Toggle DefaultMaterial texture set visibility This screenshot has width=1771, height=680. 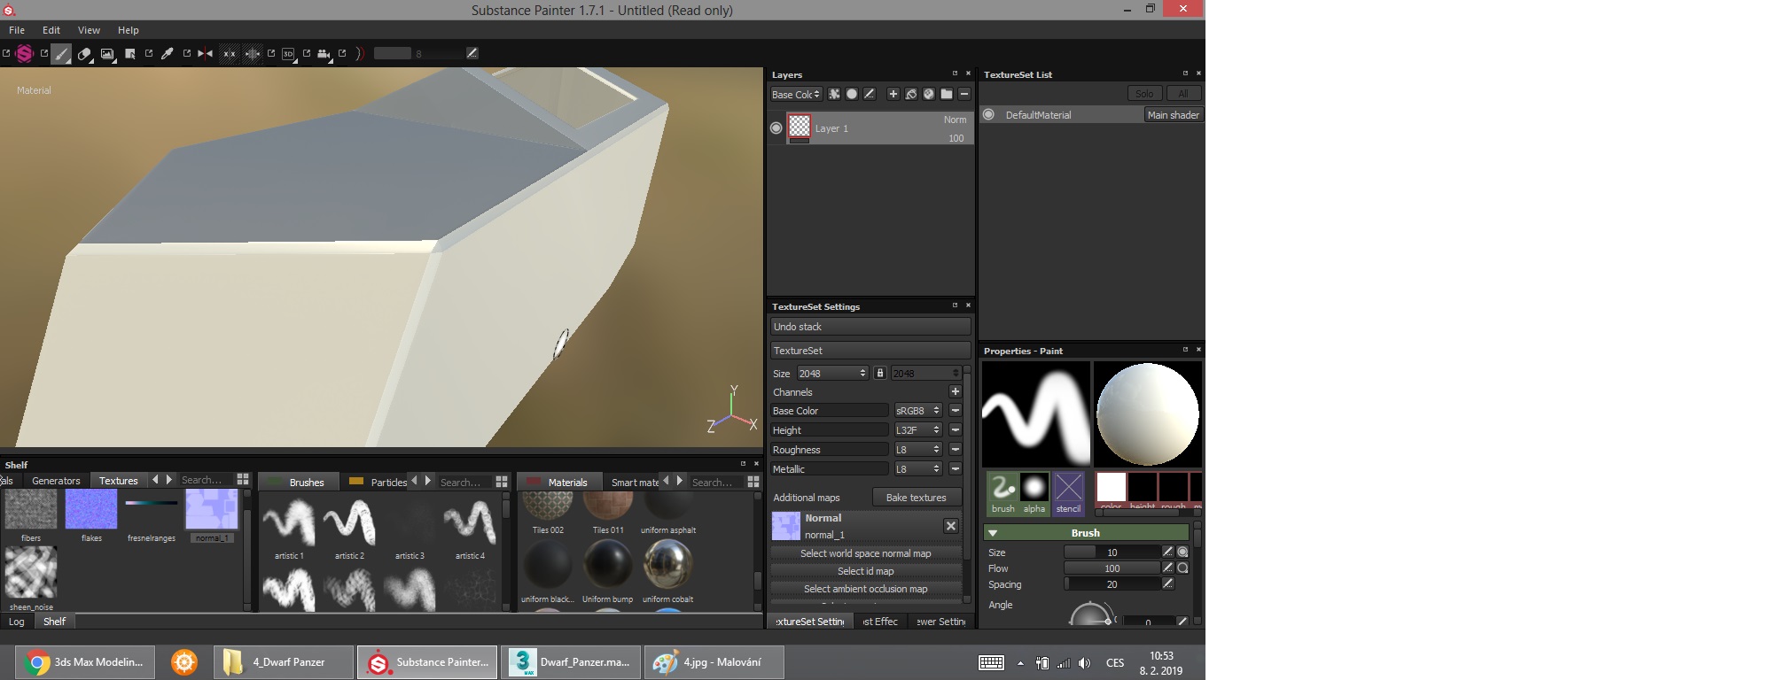[x=988, y=114]
